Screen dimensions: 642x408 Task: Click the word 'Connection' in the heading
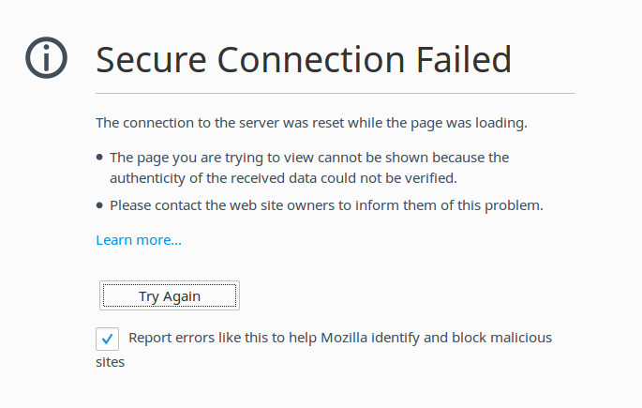point(311,60)
